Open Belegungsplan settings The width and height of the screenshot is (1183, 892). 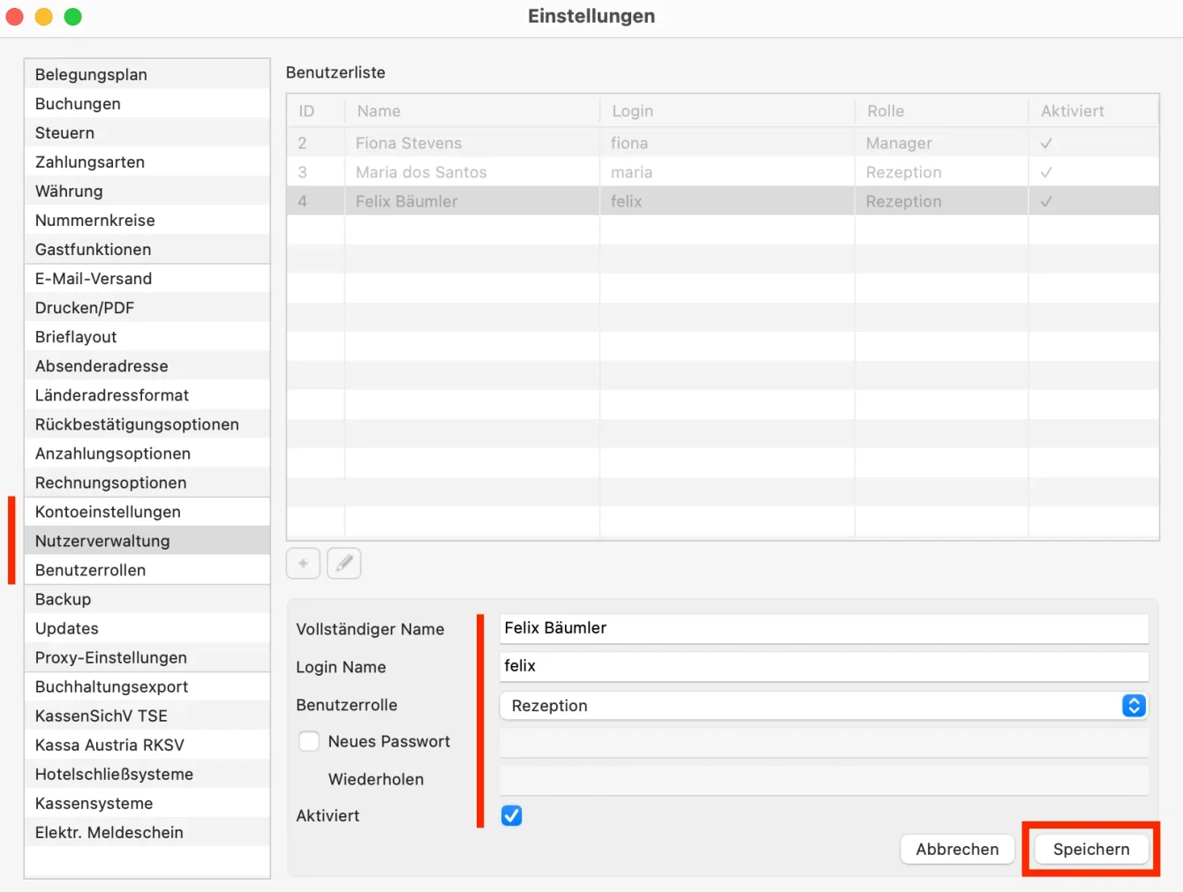click(x=147, y=74)
